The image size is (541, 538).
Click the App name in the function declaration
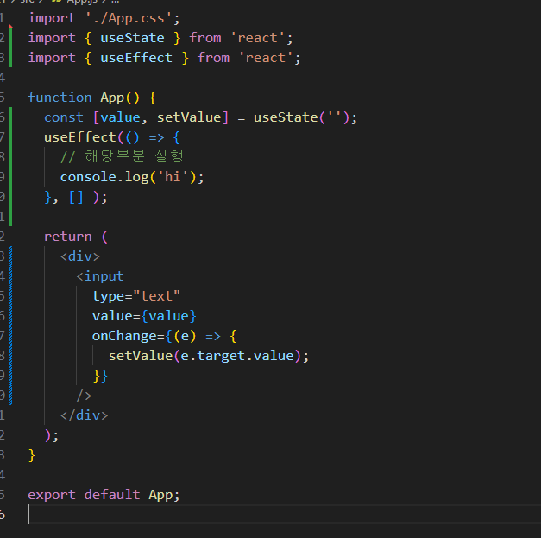pos(112,98)
